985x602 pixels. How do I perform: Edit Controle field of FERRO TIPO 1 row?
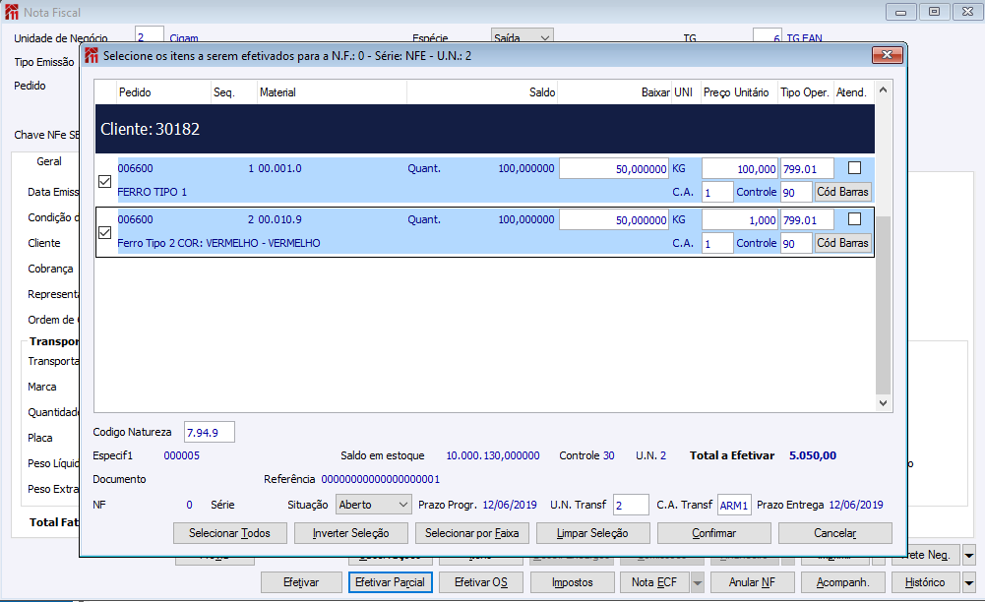pos(796,192)
